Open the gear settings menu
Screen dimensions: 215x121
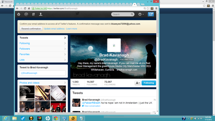(141, 14)
